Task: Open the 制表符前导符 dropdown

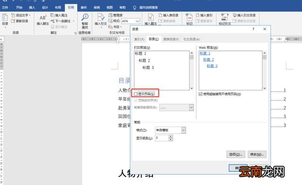Action: click(191, 108)
